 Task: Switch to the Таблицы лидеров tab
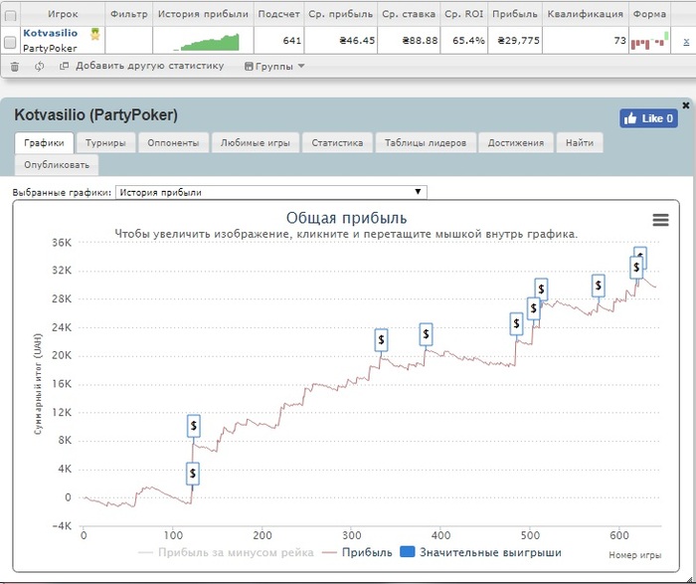point(426,143)
